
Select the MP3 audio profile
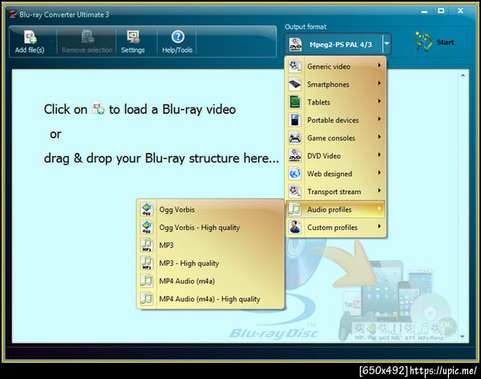[x=210, y=245]
